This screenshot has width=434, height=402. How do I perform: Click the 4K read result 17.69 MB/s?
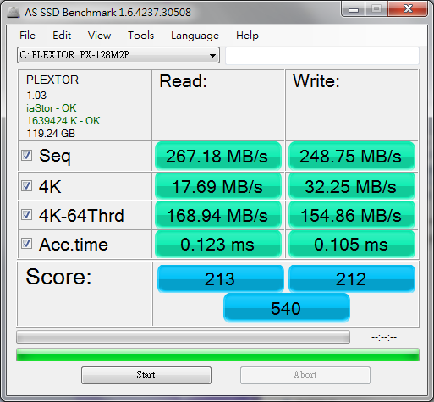click(218, 186)
